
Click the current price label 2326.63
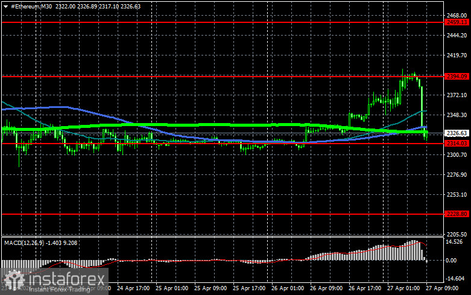coord(457,133)
